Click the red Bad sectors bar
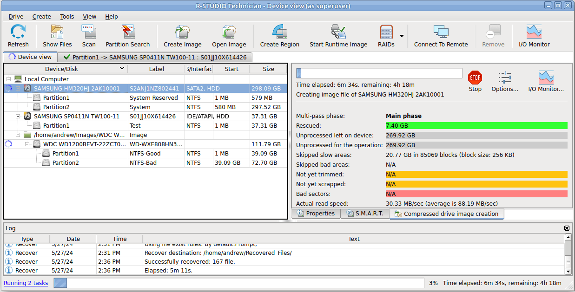575x292 pixels. [x=476, y=194]
